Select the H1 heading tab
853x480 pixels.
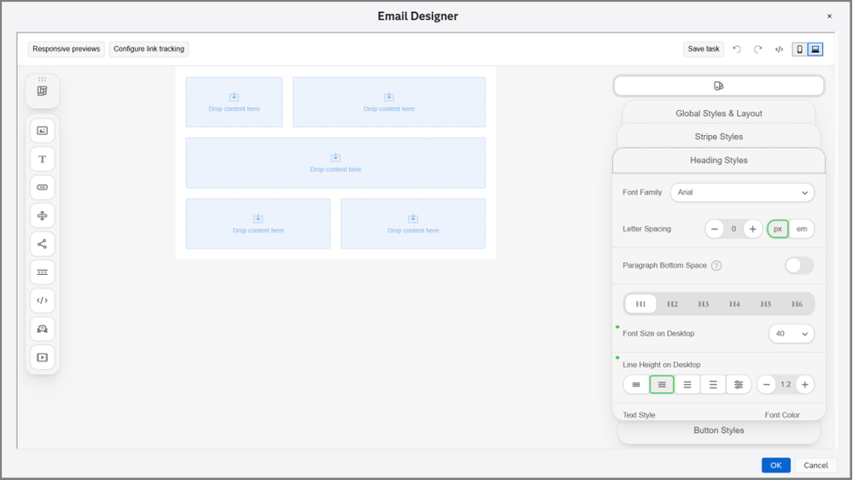tap(641, 304)
